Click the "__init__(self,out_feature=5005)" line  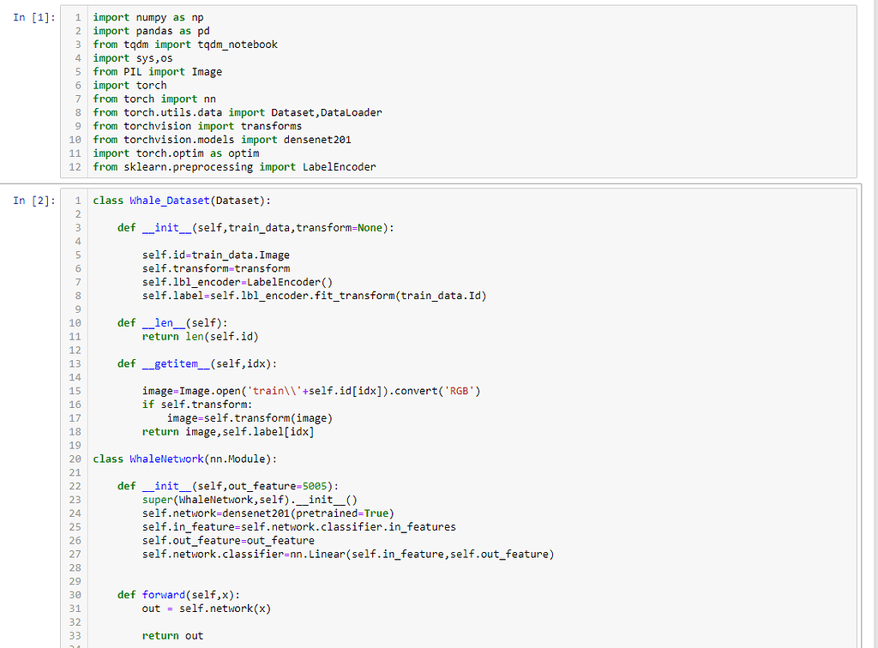point(228,486)
